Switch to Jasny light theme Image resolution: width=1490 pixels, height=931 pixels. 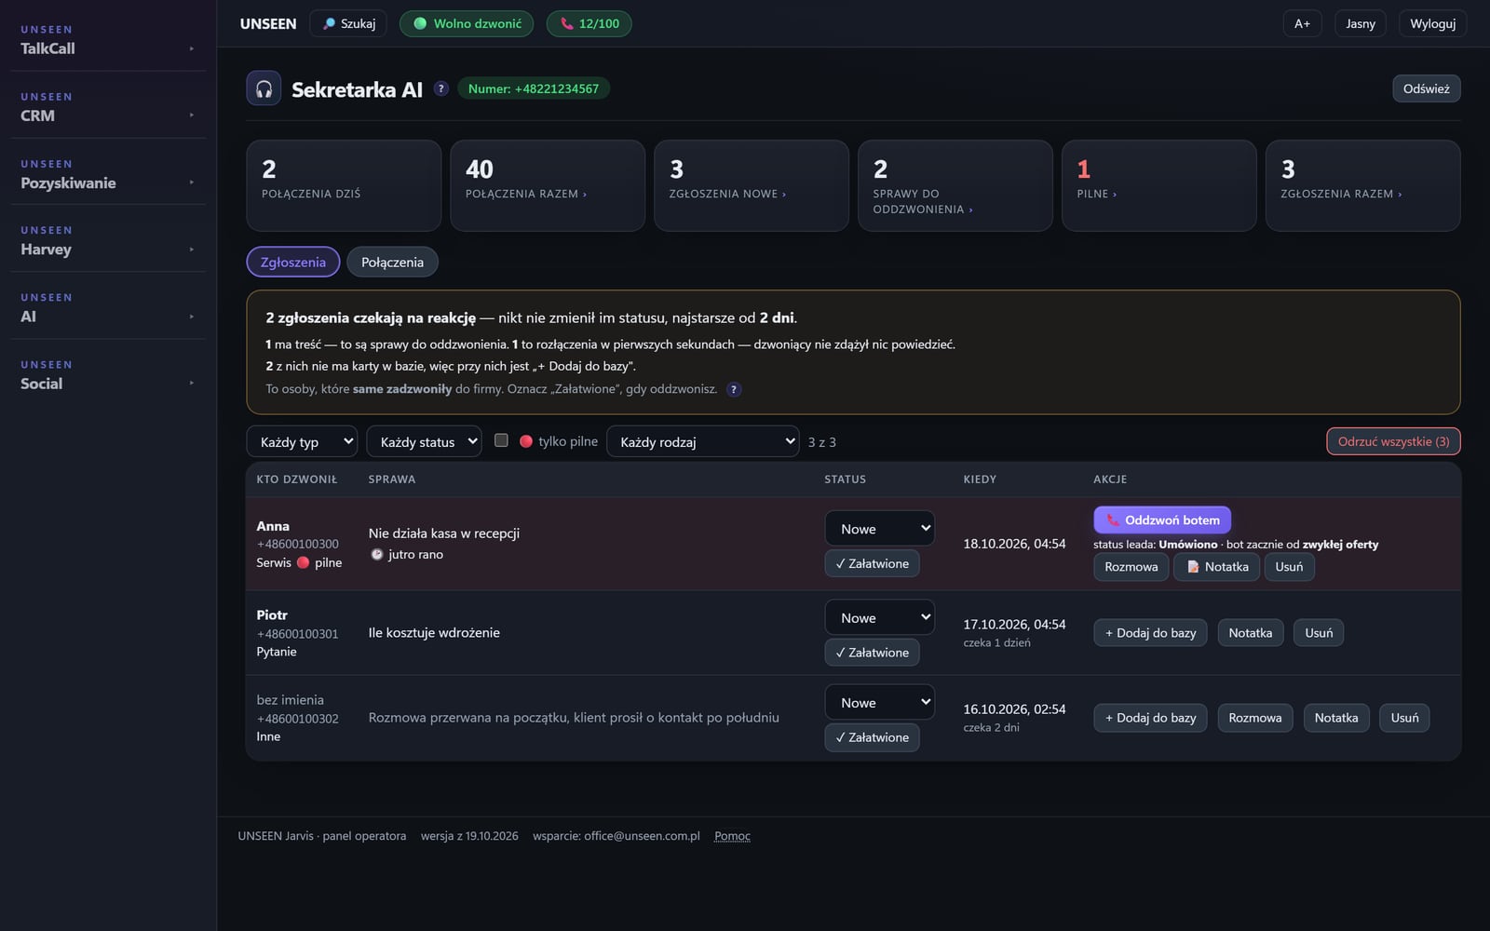click(1361, 23)
